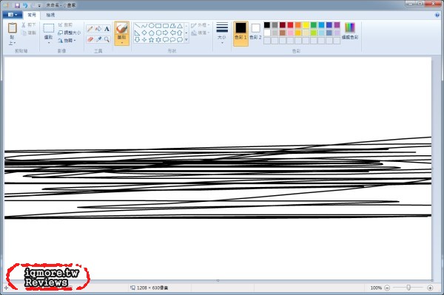The width and height of the screenshot is (444, 295).
Task: Select the Diamond shape
Action: tap(144, 33)
